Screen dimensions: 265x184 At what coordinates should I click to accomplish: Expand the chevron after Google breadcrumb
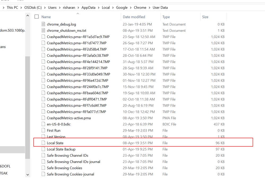tap(131, 8)
